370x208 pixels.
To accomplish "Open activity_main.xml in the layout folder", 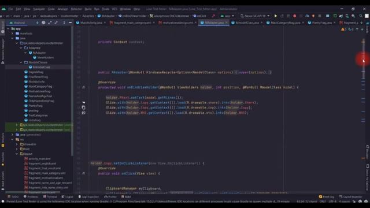I will coord(39,159).
